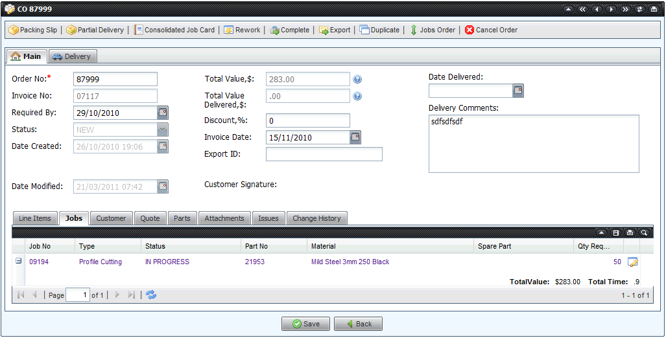Refresh the jobs grid
Screen dimensions: 666x338
pyautogui.click(x=151, y=295)
